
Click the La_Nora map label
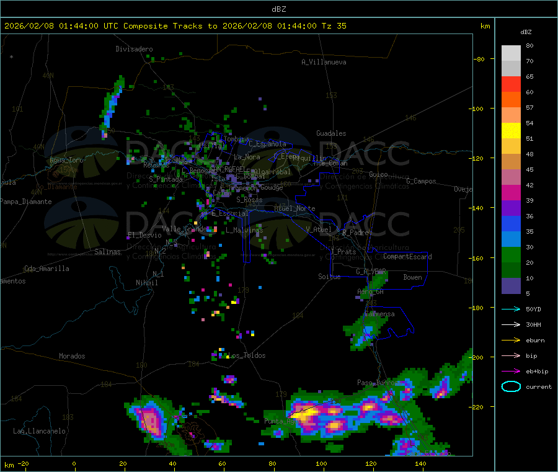coord(247,157)
